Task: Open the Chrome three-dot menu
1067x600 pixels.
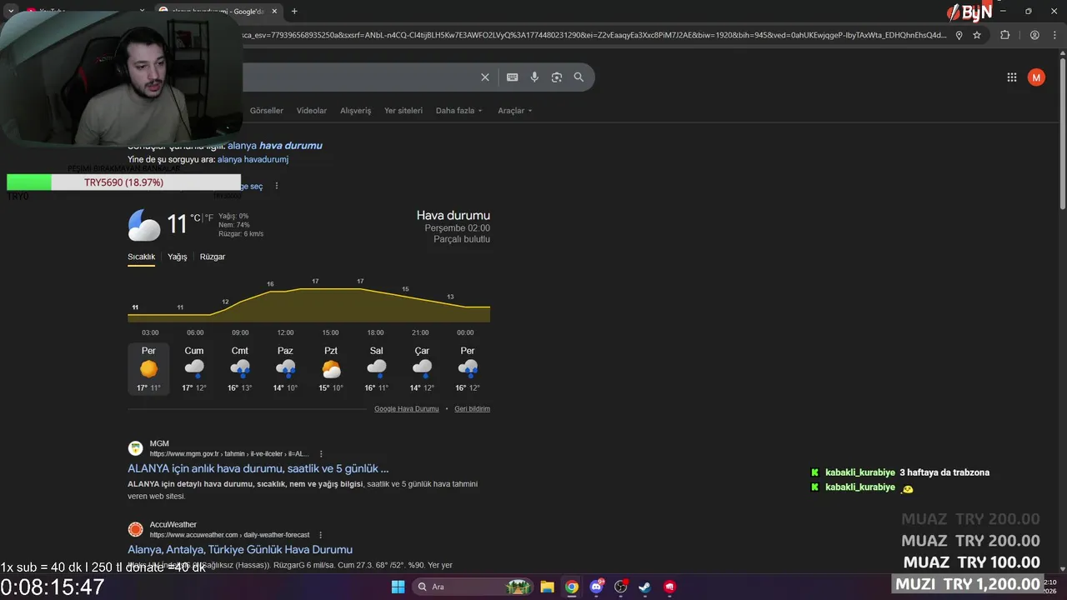Action: click(x=1053, y=35)
